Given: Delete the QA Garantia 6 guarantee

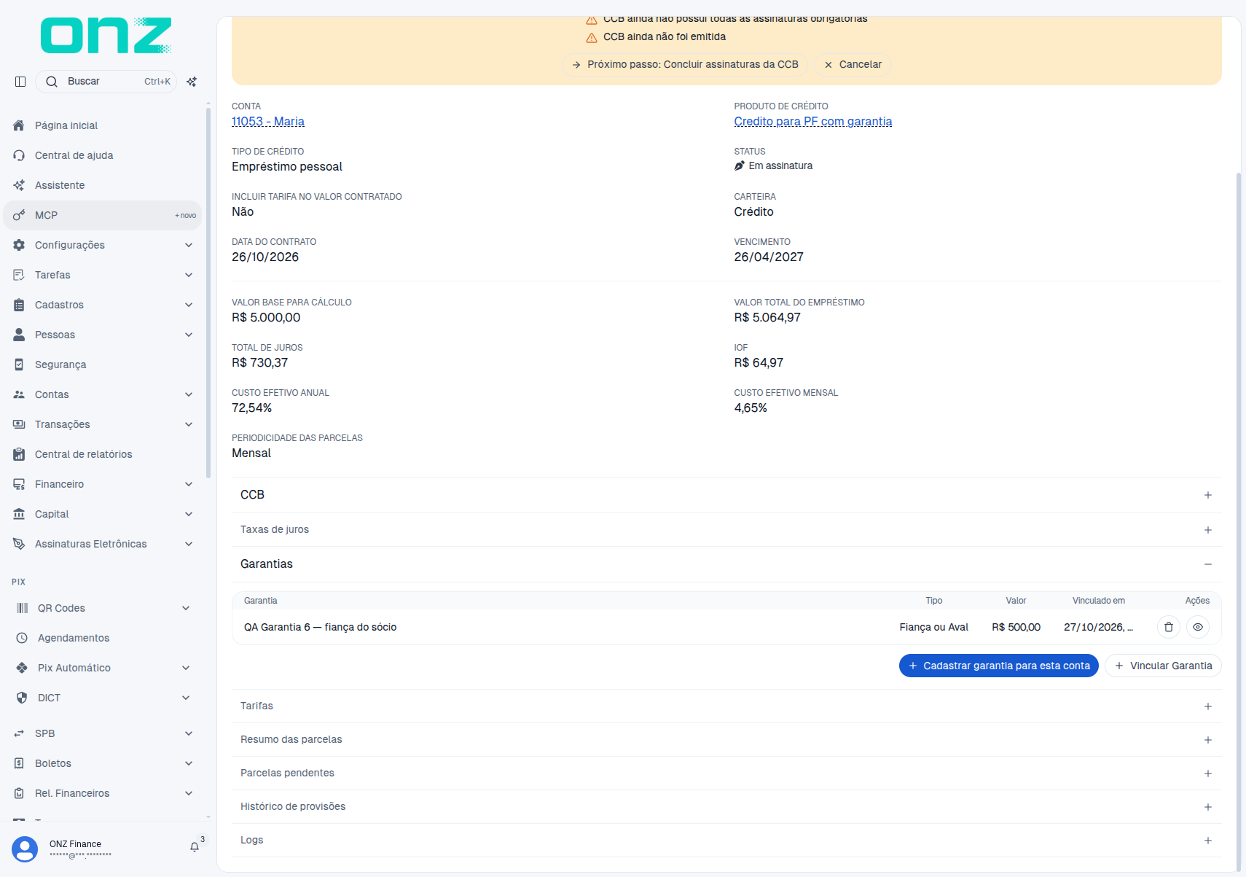Looking at the screenshot, I should coord(1169,627).
